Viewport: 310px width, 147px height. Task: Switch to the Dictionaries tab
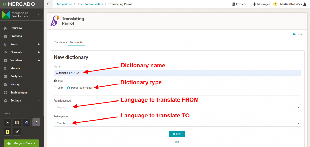coord(77,42)
